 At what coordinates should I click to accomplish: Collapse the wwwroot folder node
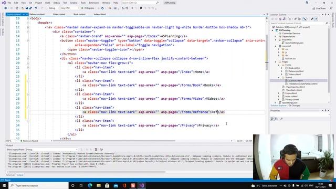(x=276, y=46)
